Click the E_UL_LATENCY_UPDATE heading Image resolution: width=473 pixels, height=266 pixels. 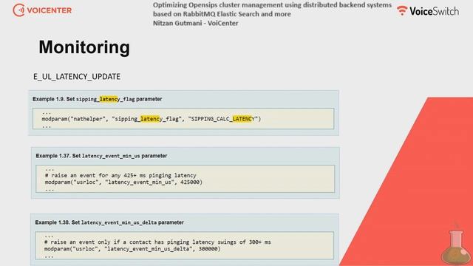77,77
